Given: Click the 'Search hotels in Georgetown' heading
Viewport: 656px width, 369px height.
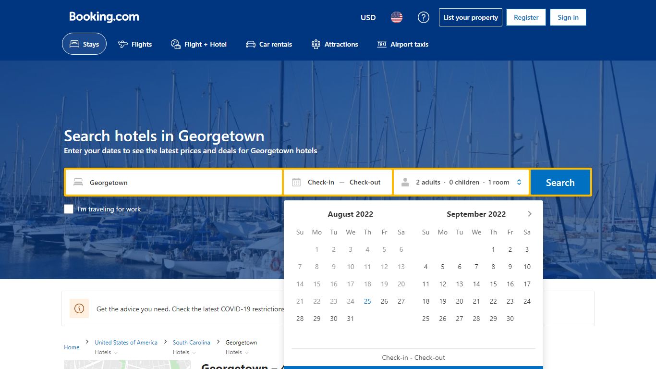Looking at the screenshot, I should (164, 136).
